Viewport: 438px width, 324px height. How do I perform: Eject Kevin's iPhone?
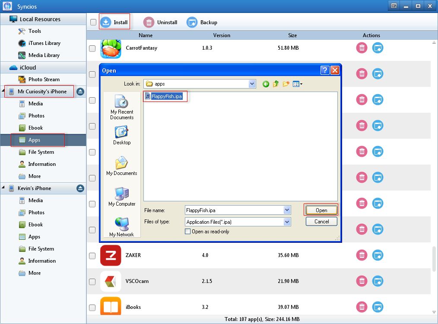tap(80, 188)
